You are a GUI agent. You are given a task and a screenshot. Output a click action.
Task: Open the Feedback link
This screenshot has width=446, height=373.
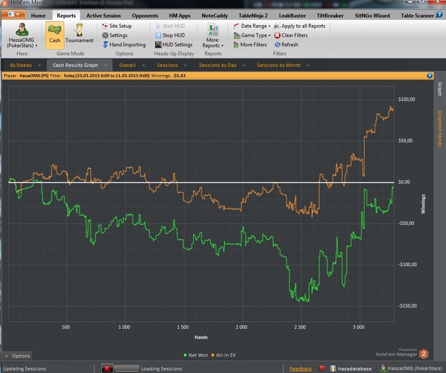pos(300,369)
